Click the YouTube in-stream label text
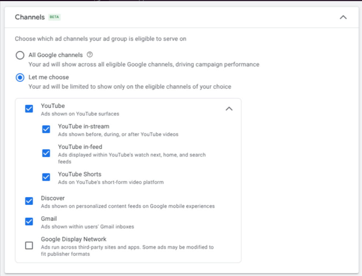 coord(84,126)
